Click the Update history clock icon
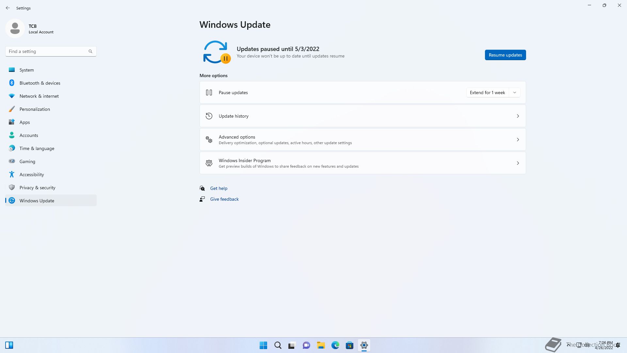The width and height of the screenshot is (627, 353). click(x=209, y=116)
